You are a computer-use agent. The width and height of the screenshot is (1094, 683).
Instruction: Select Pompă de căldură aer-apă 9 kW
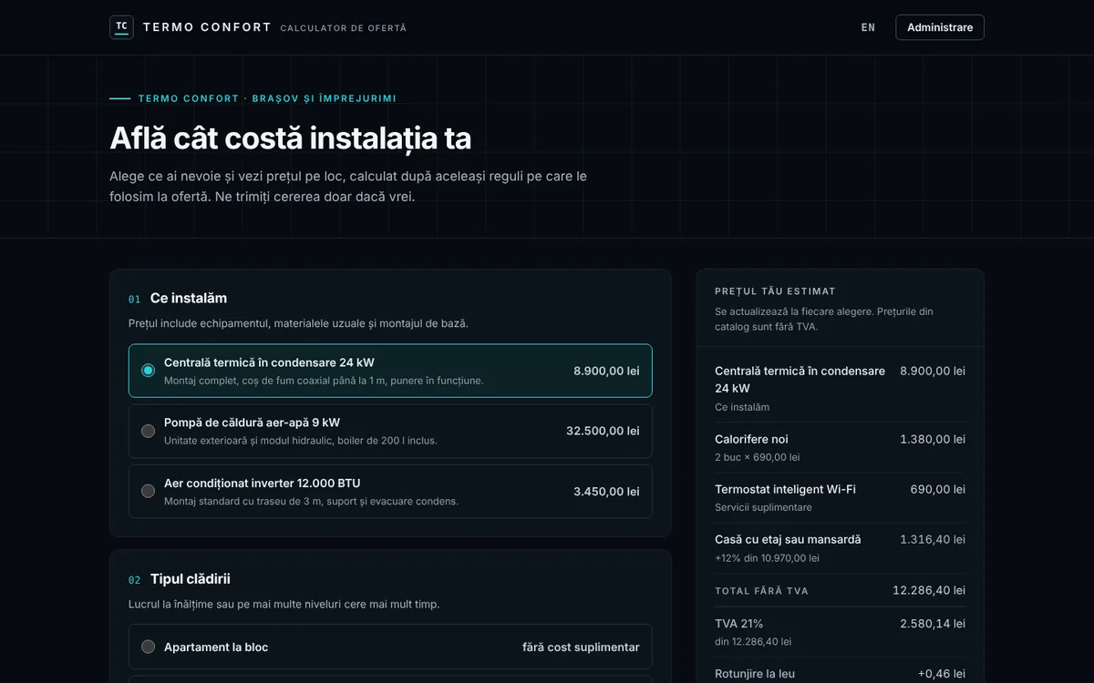click(x=390, y=431)
